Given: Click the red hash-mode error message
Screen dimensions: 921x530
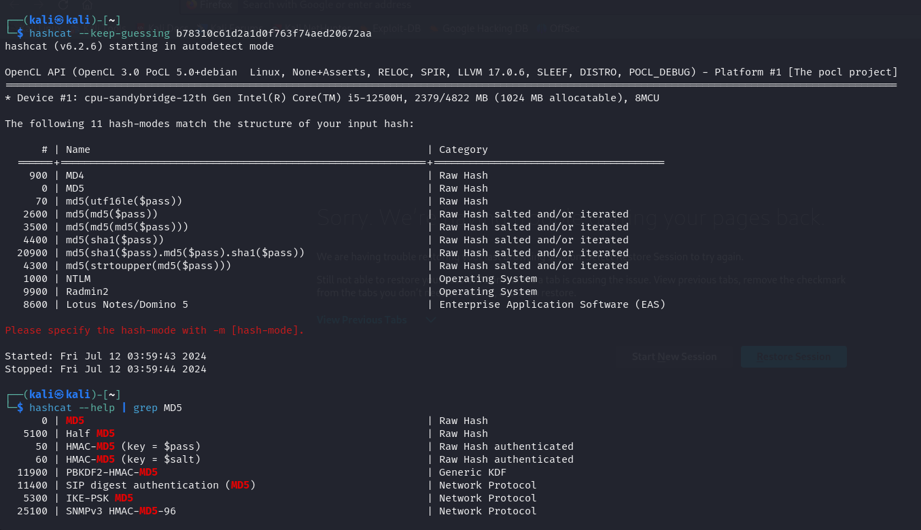Looking at the screenshot, I should (x=154, y=330).
